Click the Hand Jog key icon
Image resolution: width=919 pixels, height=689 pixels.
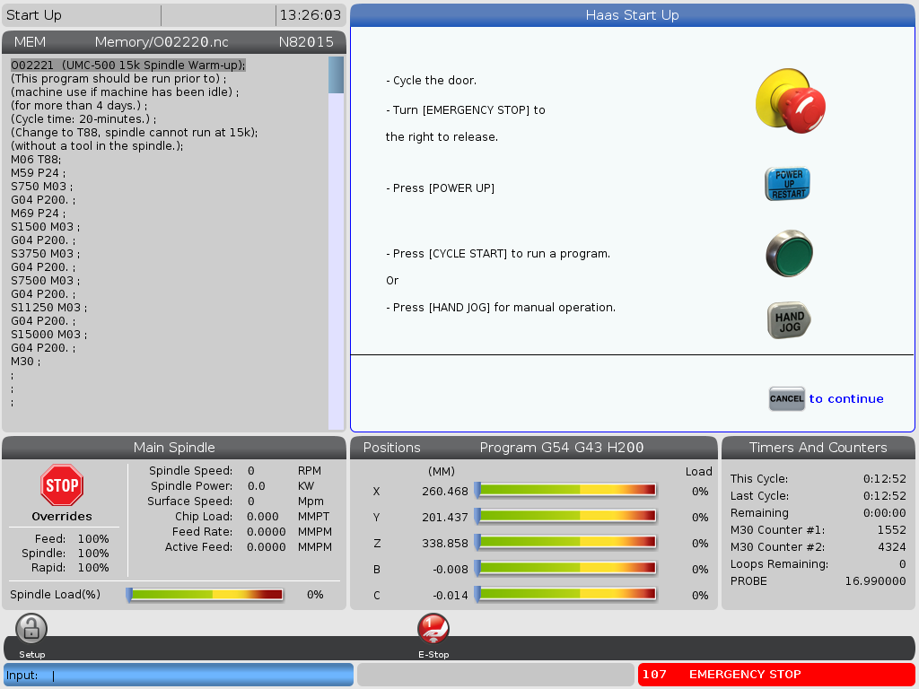pyautogui.click(x=789, y=320)
